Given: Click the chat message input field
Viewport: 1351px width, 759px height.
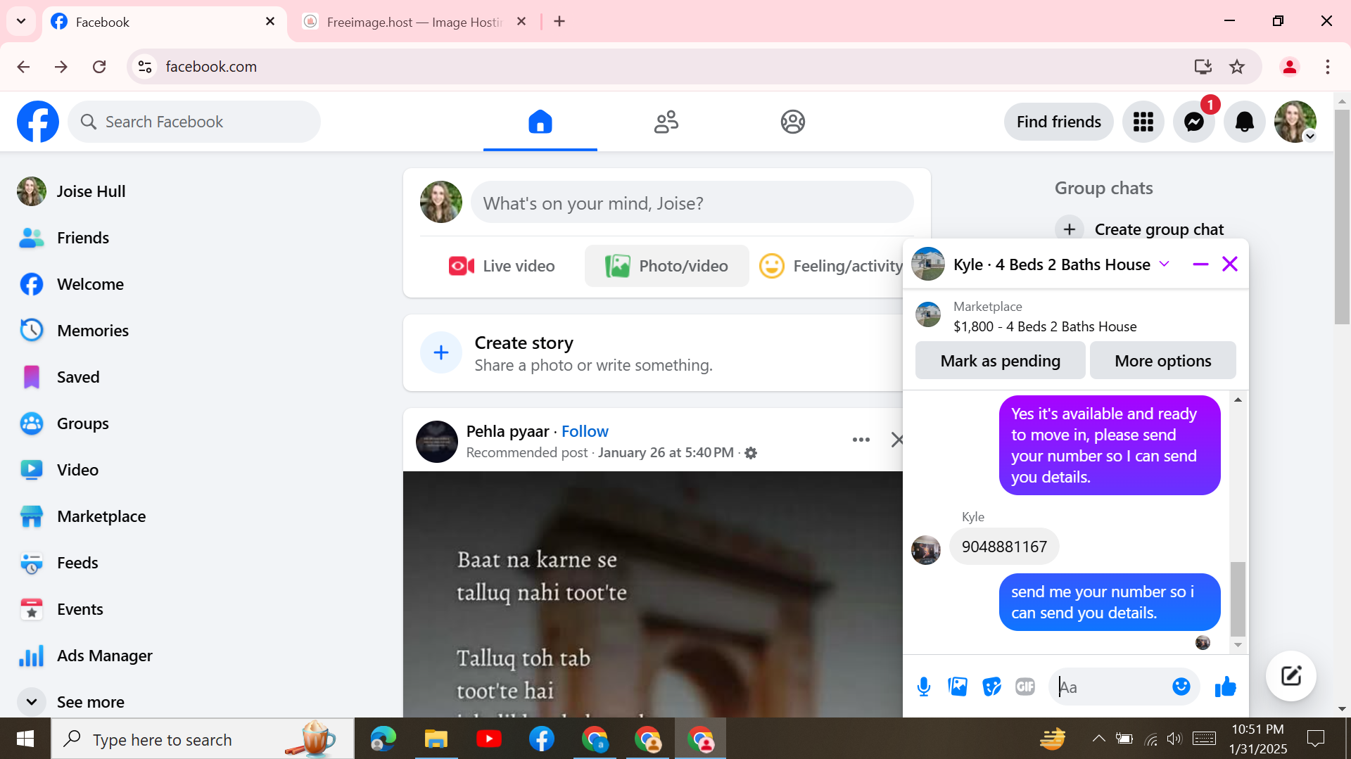Looking at the screenshot, I should coord(1112,687).
